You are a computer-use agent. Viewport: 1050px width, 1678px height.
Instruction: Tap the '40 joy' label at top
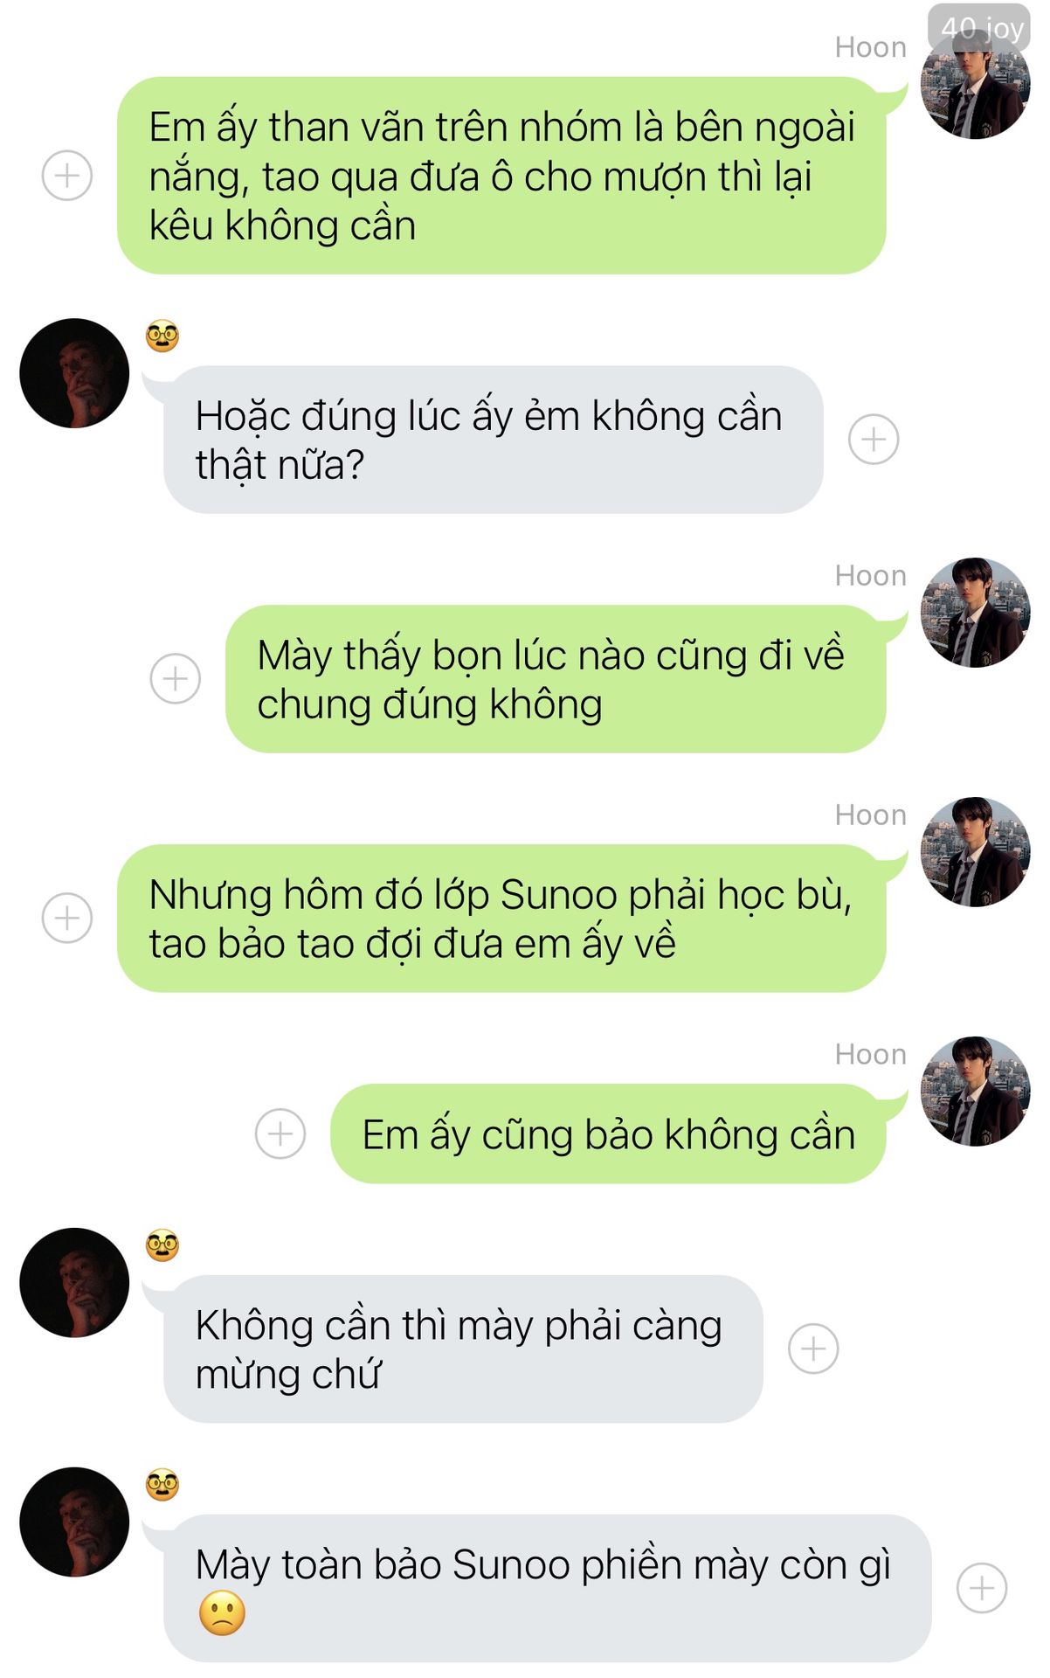(x=980, y=28)
